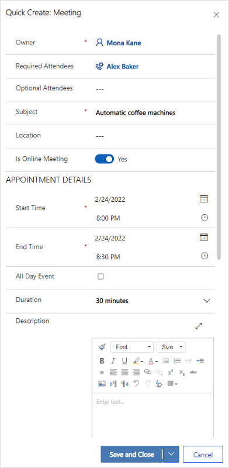Close the Quick Create Meeting panel
The width and height of the screenshot is (229, 468).
[x=217, y=15]
